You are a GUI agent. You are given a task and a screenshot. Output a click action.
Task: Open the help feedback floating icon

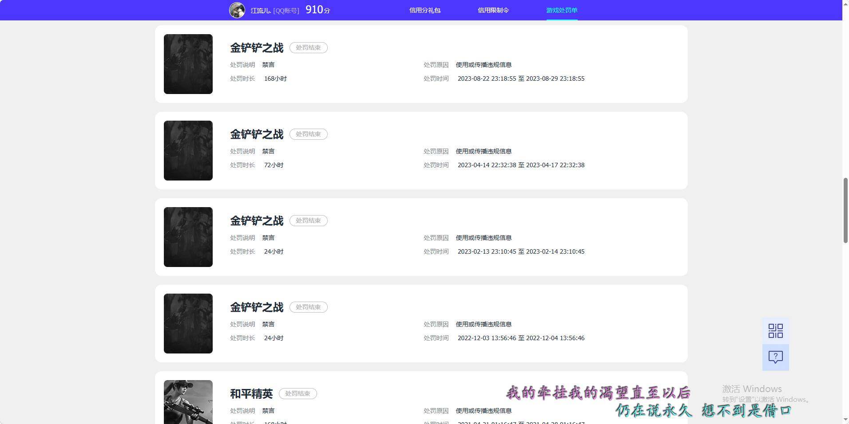click(775, 357)
